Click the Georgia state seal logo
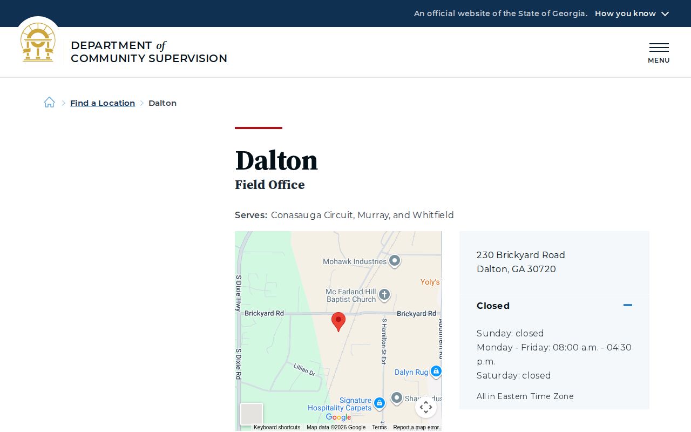Screen dimensions: 691x432 click(38, 42)
